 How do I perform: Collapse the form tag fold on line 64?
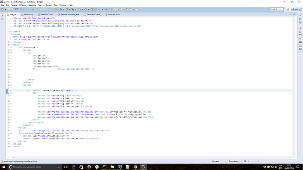click(x=11, y=133)
